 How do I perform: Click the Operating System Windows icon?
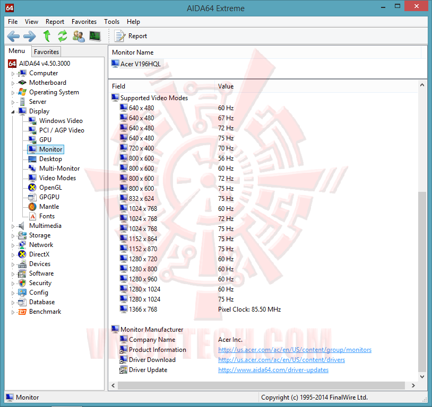point(22,92)
